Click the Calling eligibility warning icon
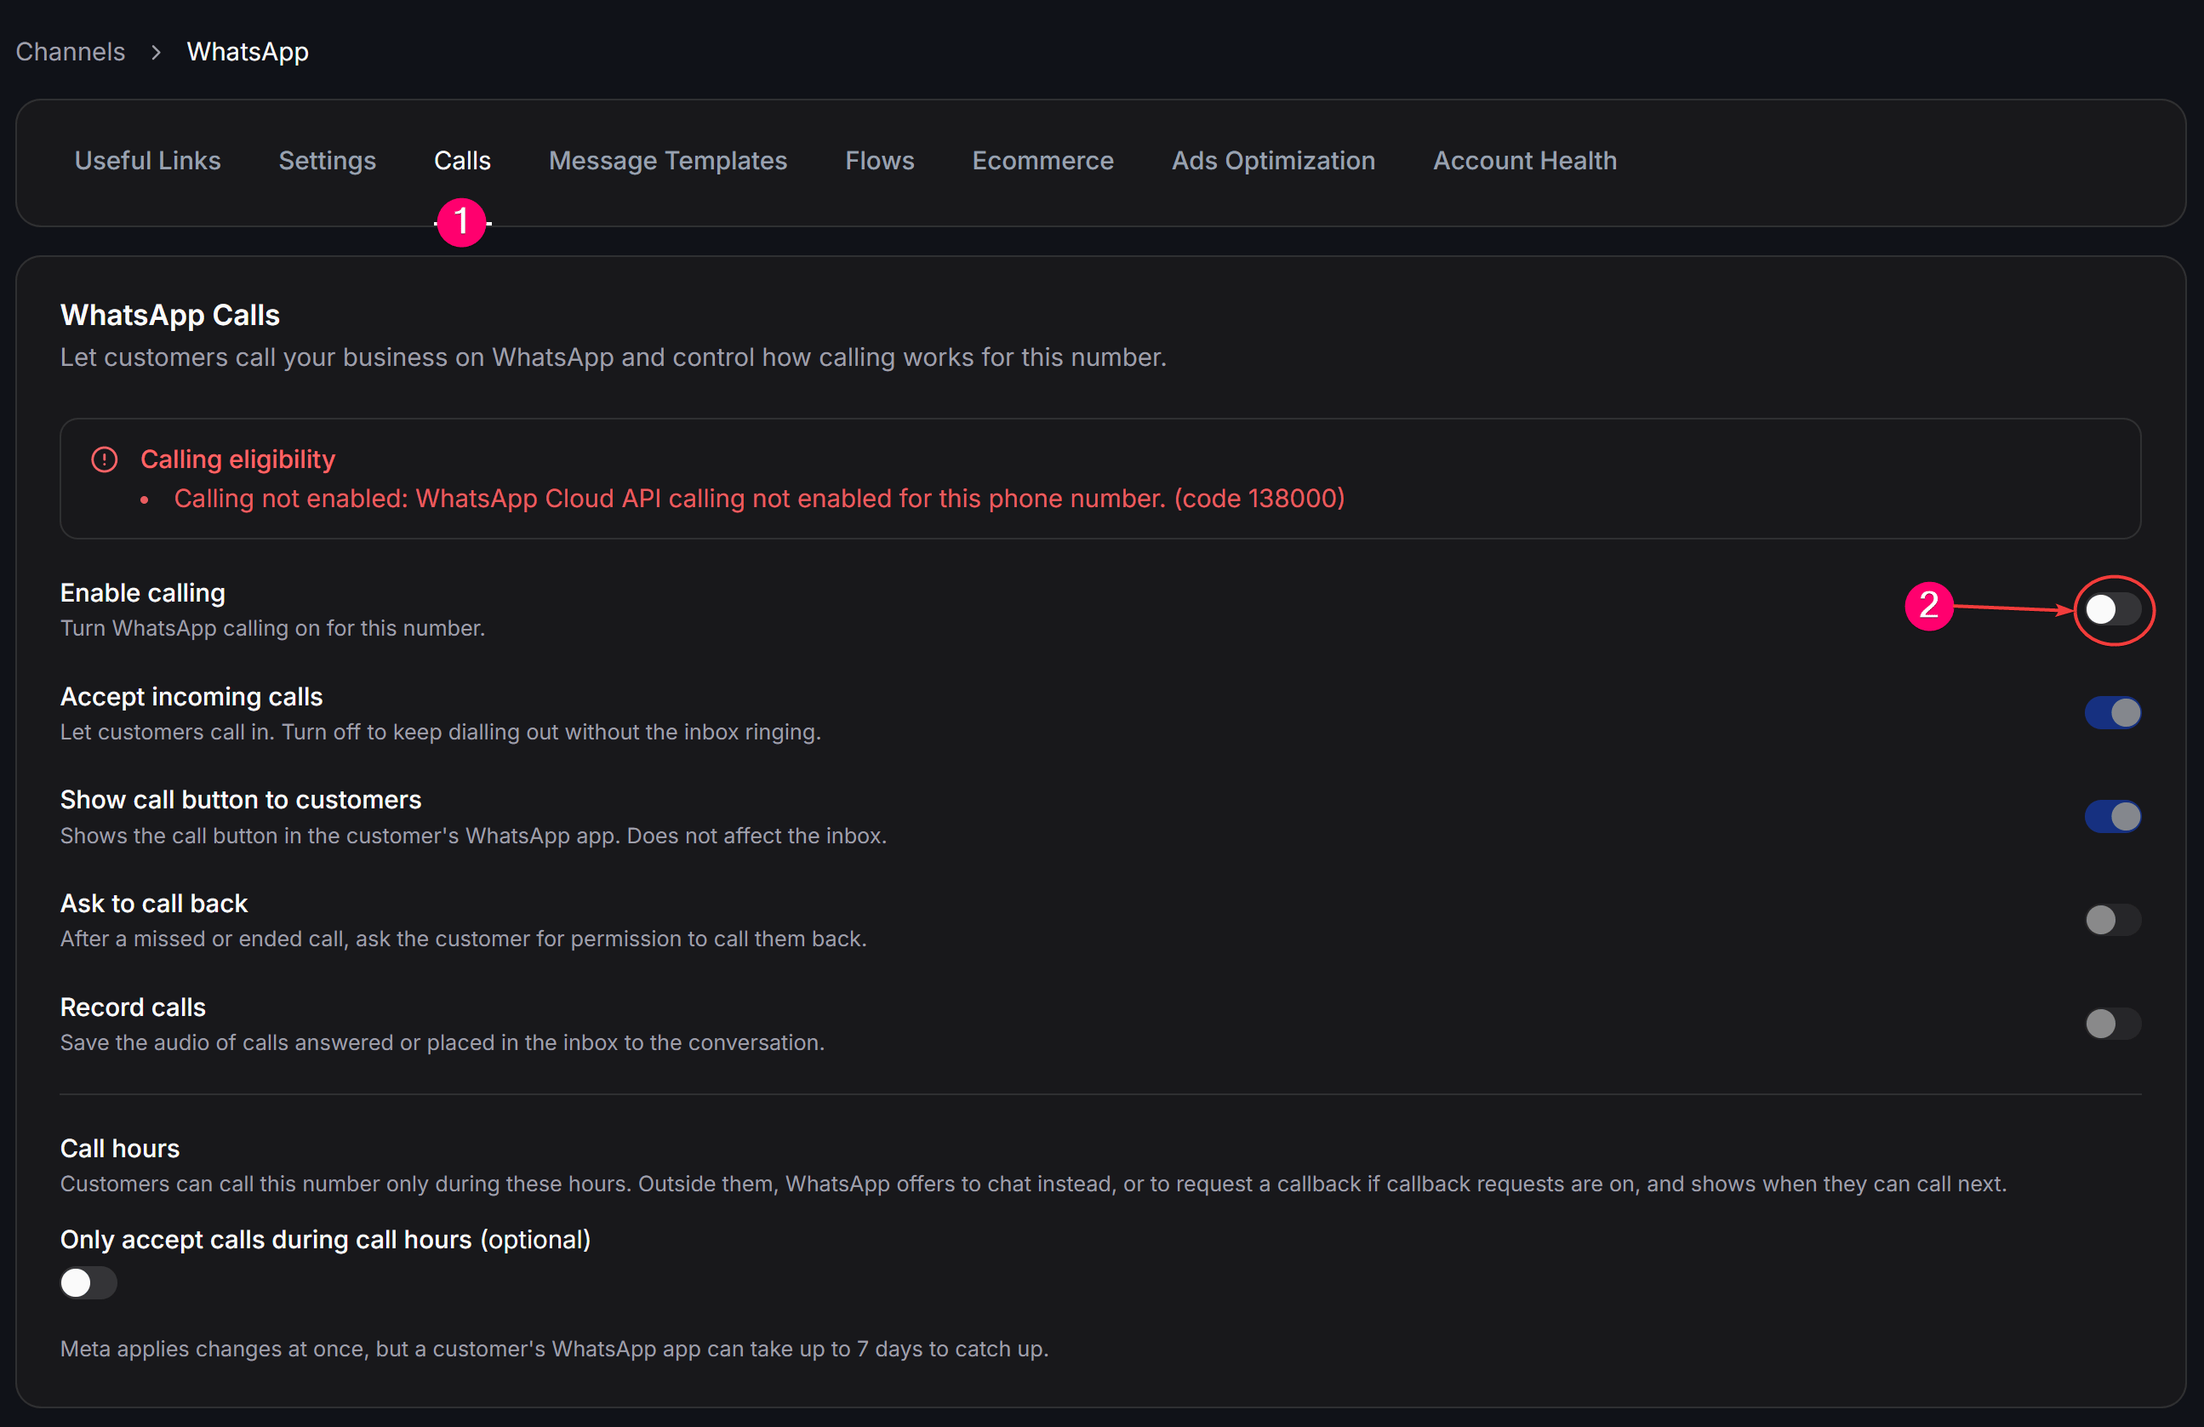 (x=105, y=459)
